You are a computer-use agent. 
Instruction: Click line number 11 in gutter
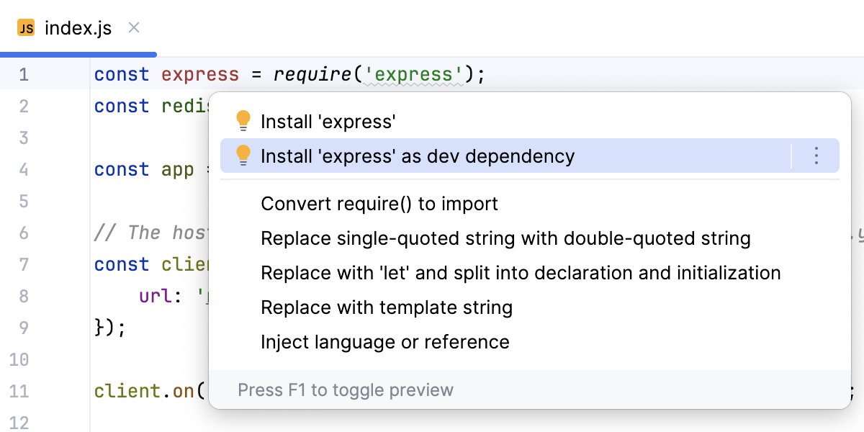point(19,391)
